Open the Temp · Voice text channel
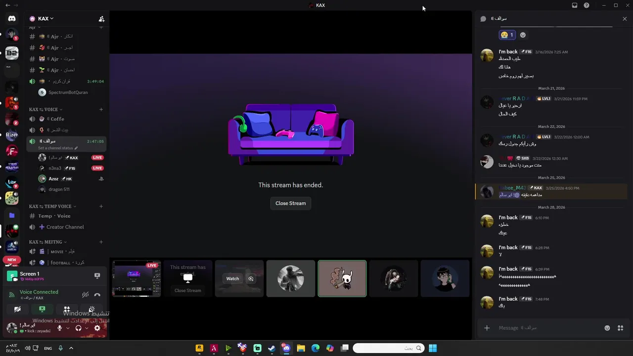633x356 pixels. tap(66, 216)
